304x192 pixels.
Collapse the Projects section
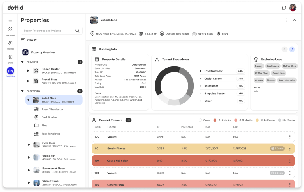[23, 62]
